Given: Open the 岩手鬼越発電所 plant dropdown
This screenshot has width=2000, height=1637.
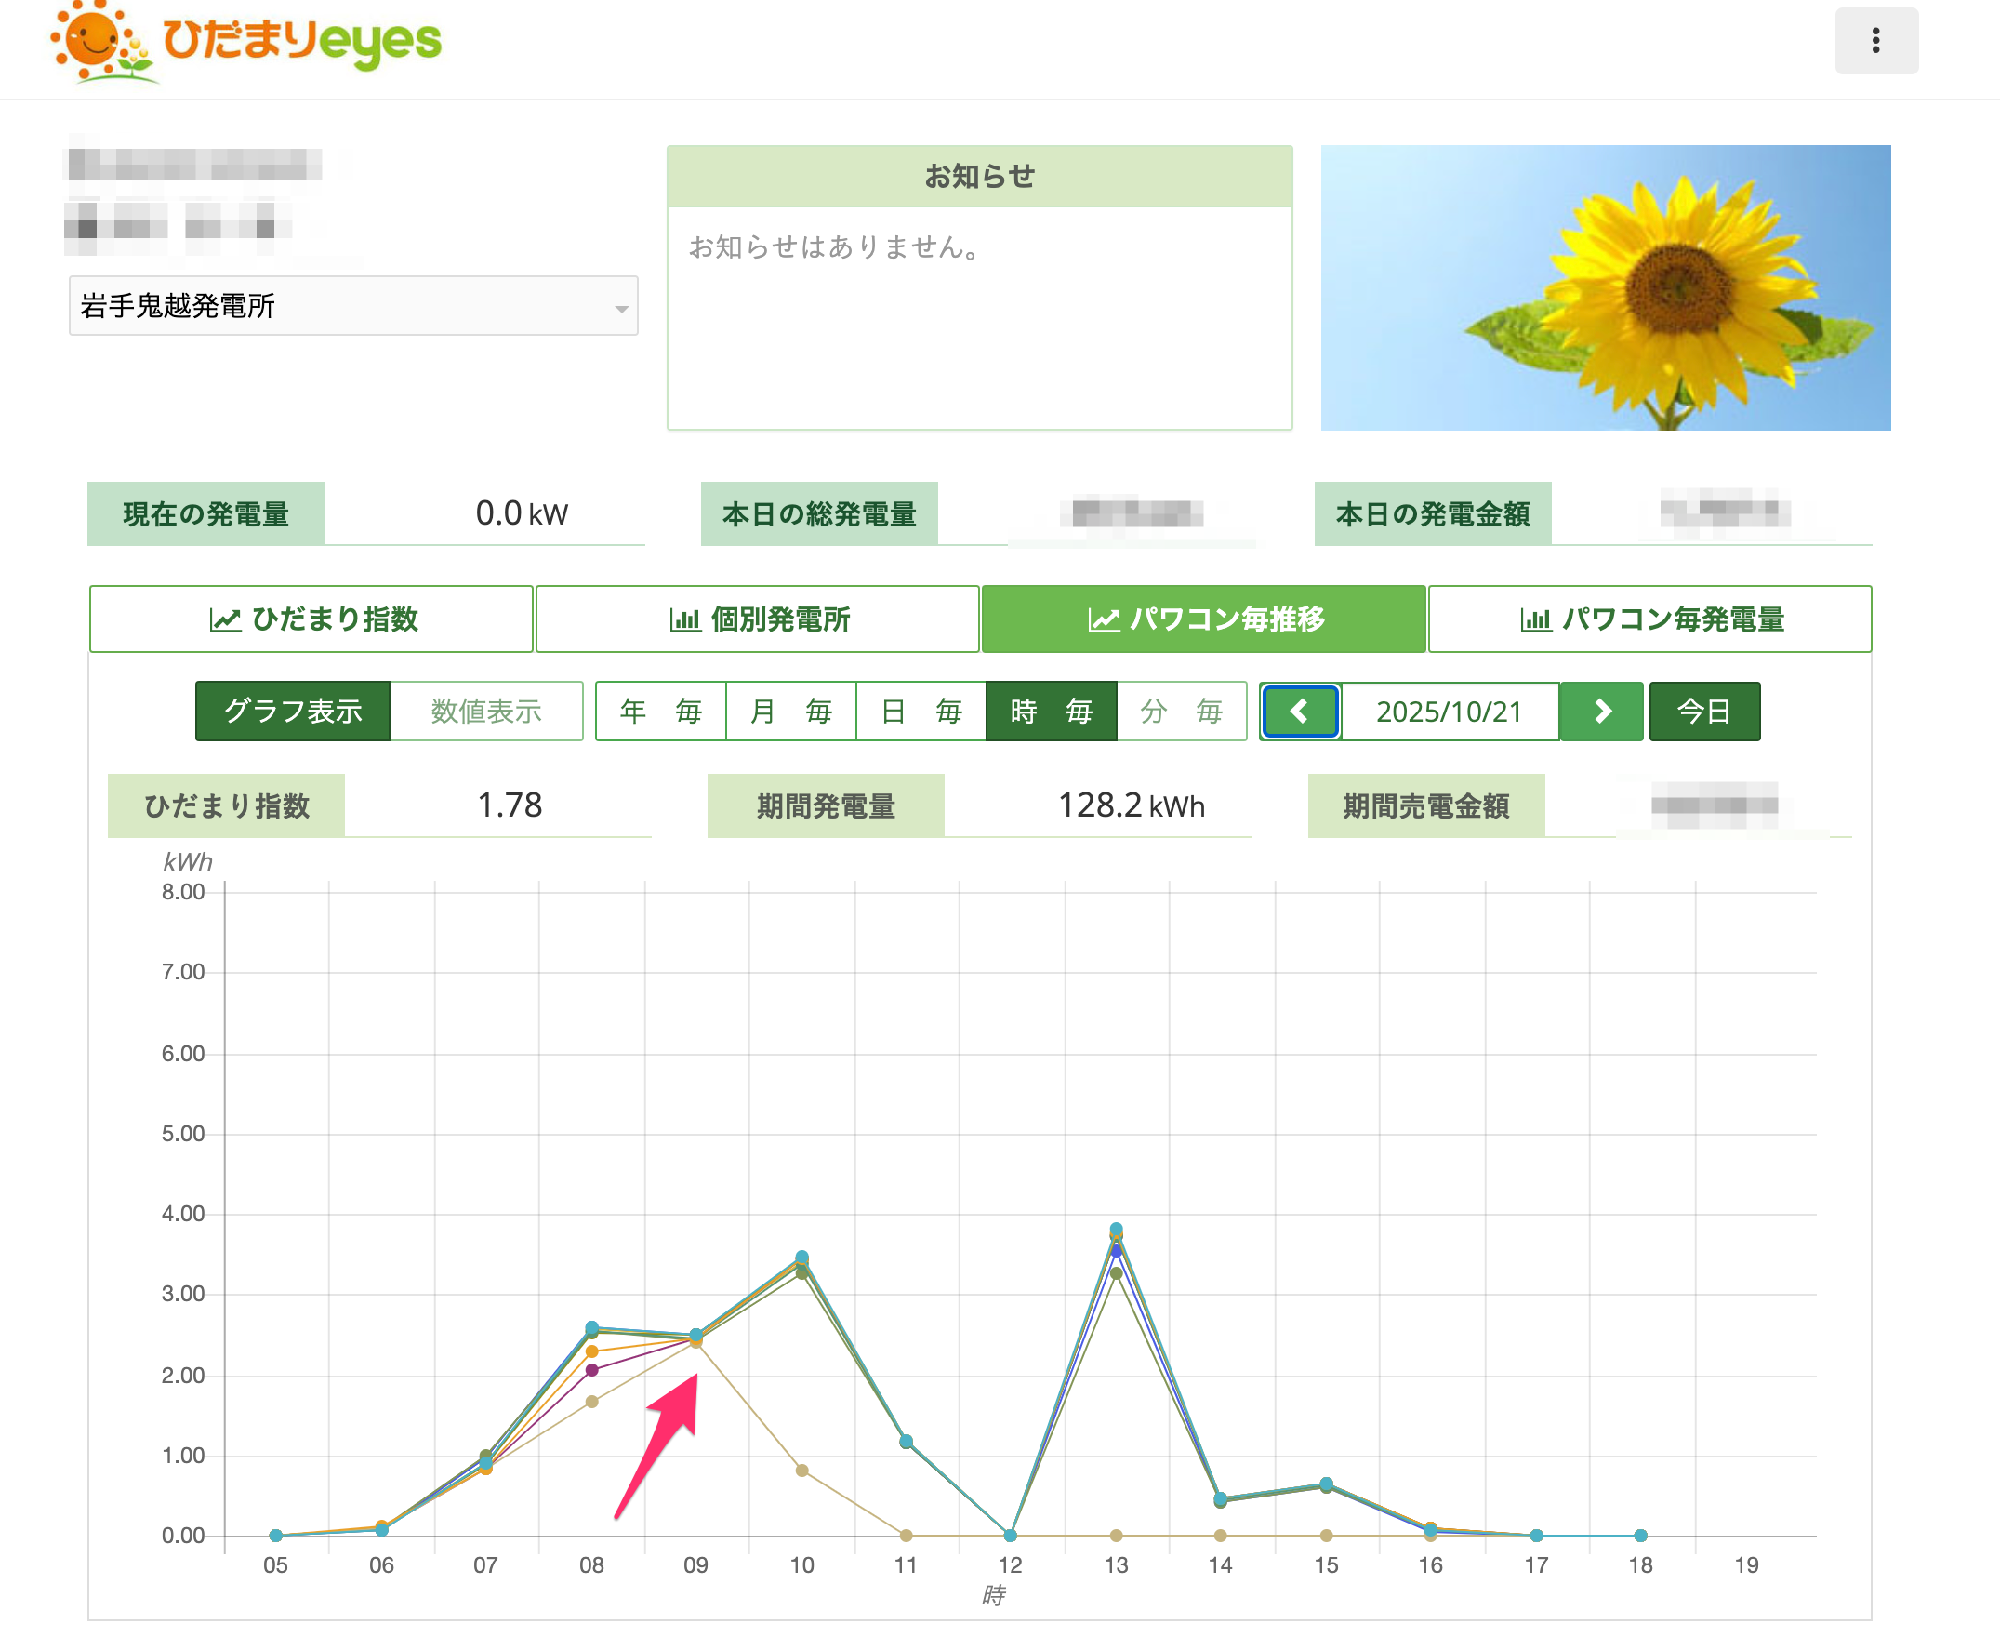Looking at the screenshot, I should click(352, 305).
